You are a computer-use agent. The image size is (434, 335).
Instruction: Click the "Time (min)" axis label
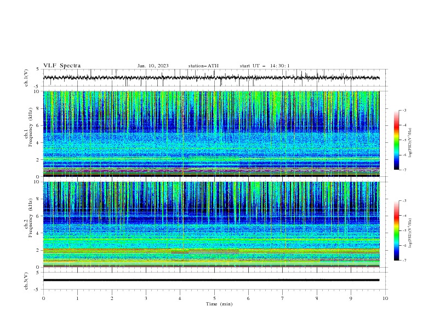219,304
